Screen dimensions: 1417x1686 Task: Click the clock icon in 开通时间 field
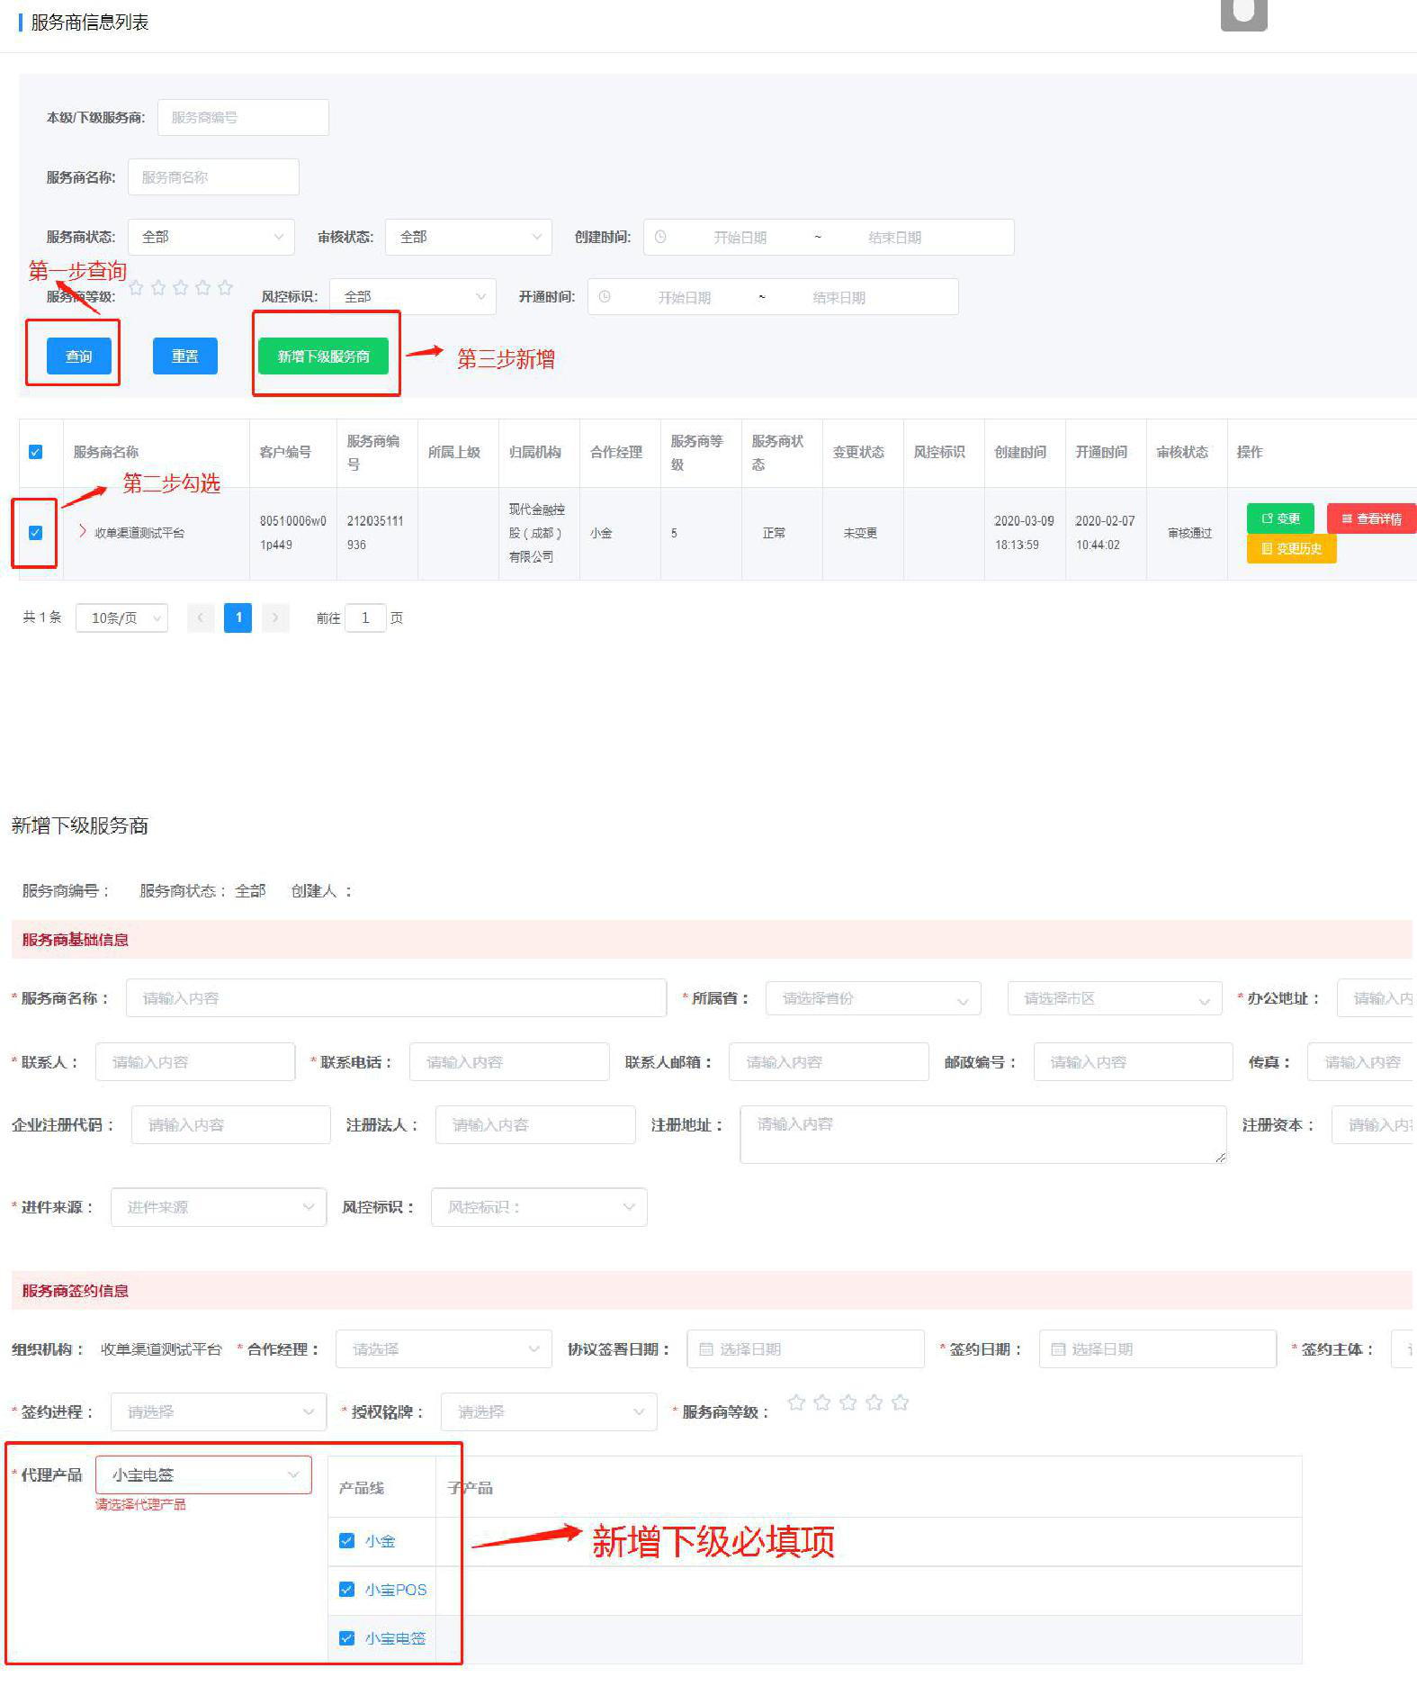click(605, 297)
